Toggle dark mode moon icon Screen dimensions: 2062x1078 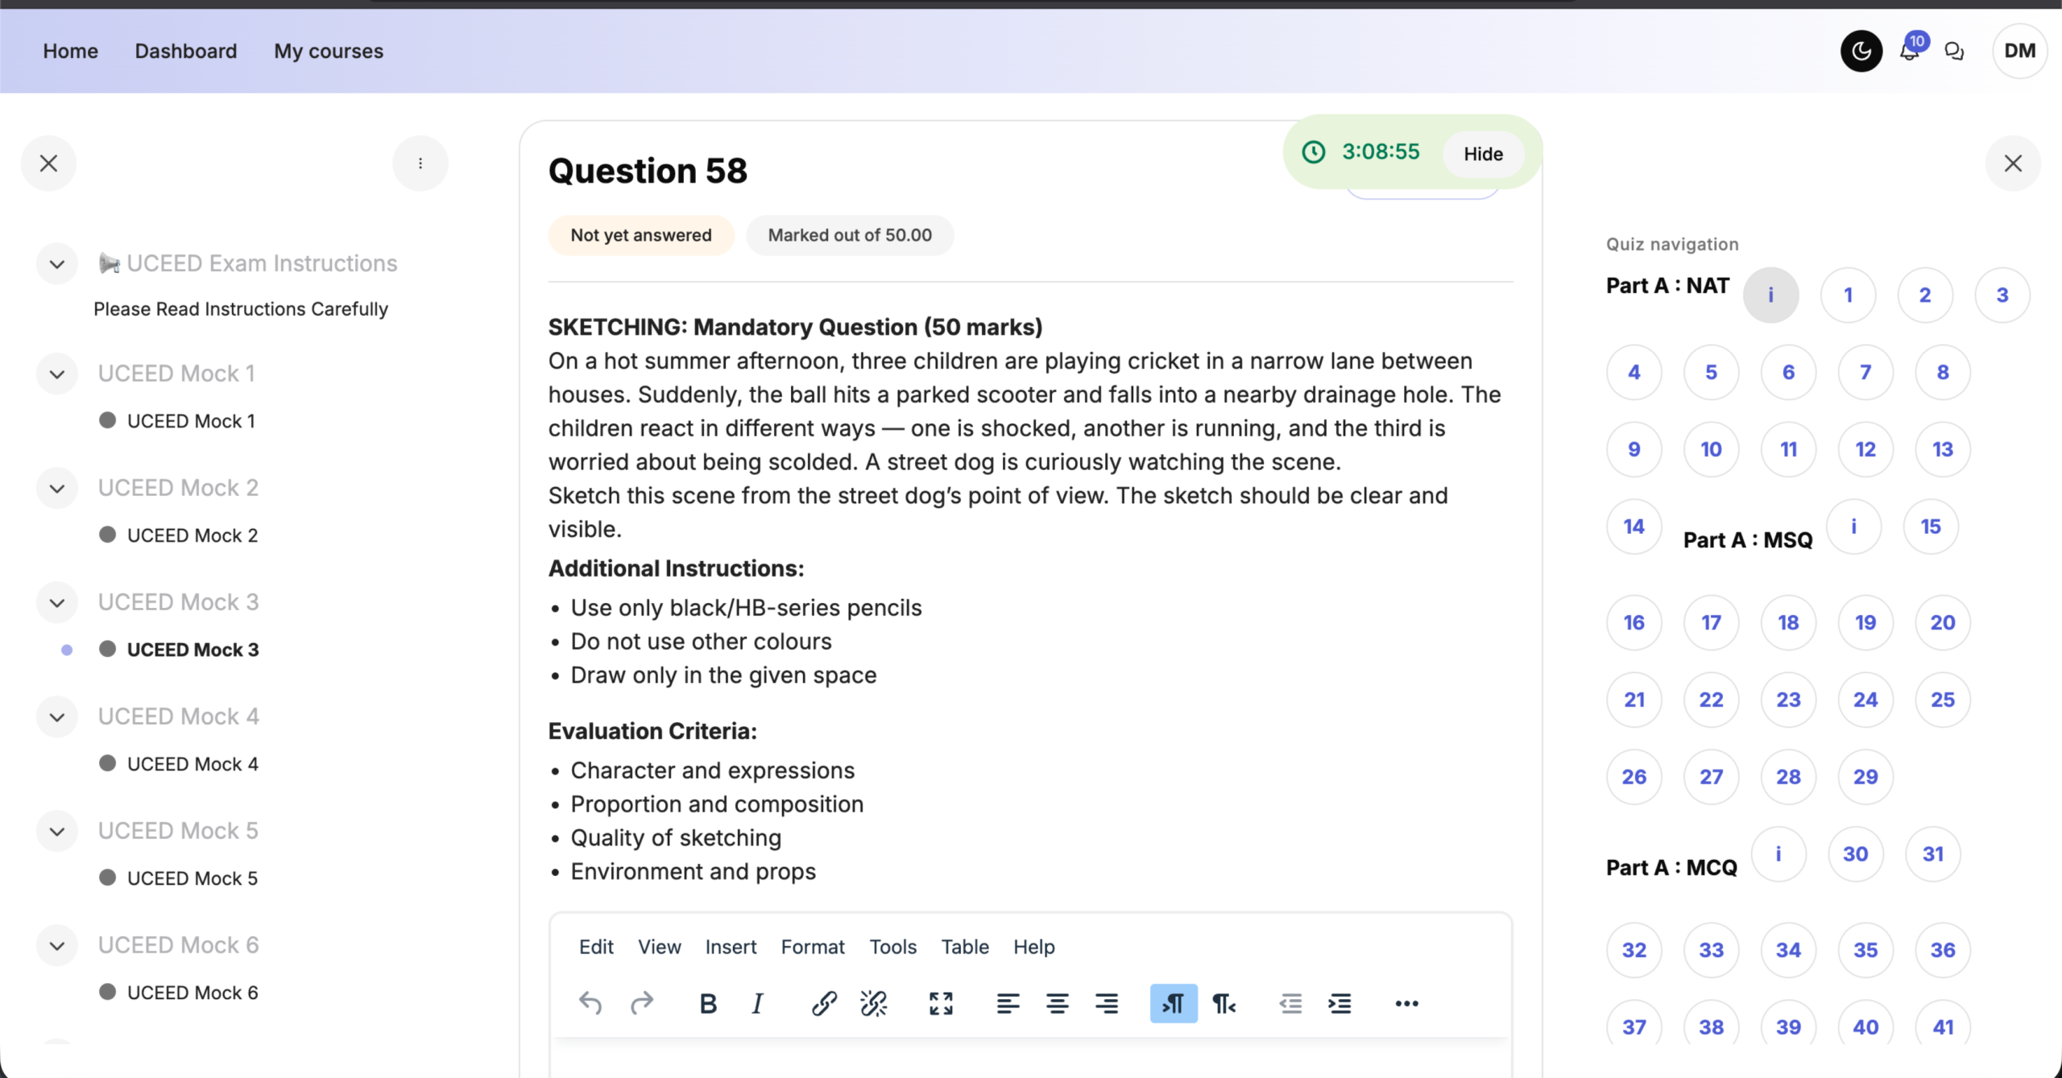tap(1861, 51)
